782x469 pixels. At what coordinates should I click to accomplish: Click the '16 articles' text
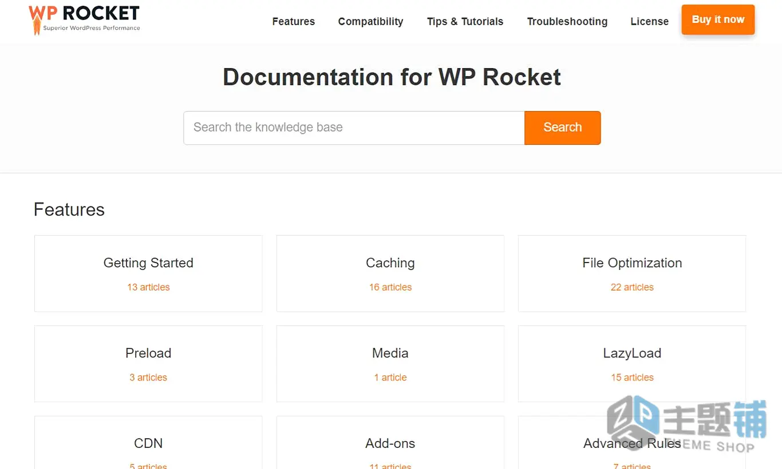(390, 287)
